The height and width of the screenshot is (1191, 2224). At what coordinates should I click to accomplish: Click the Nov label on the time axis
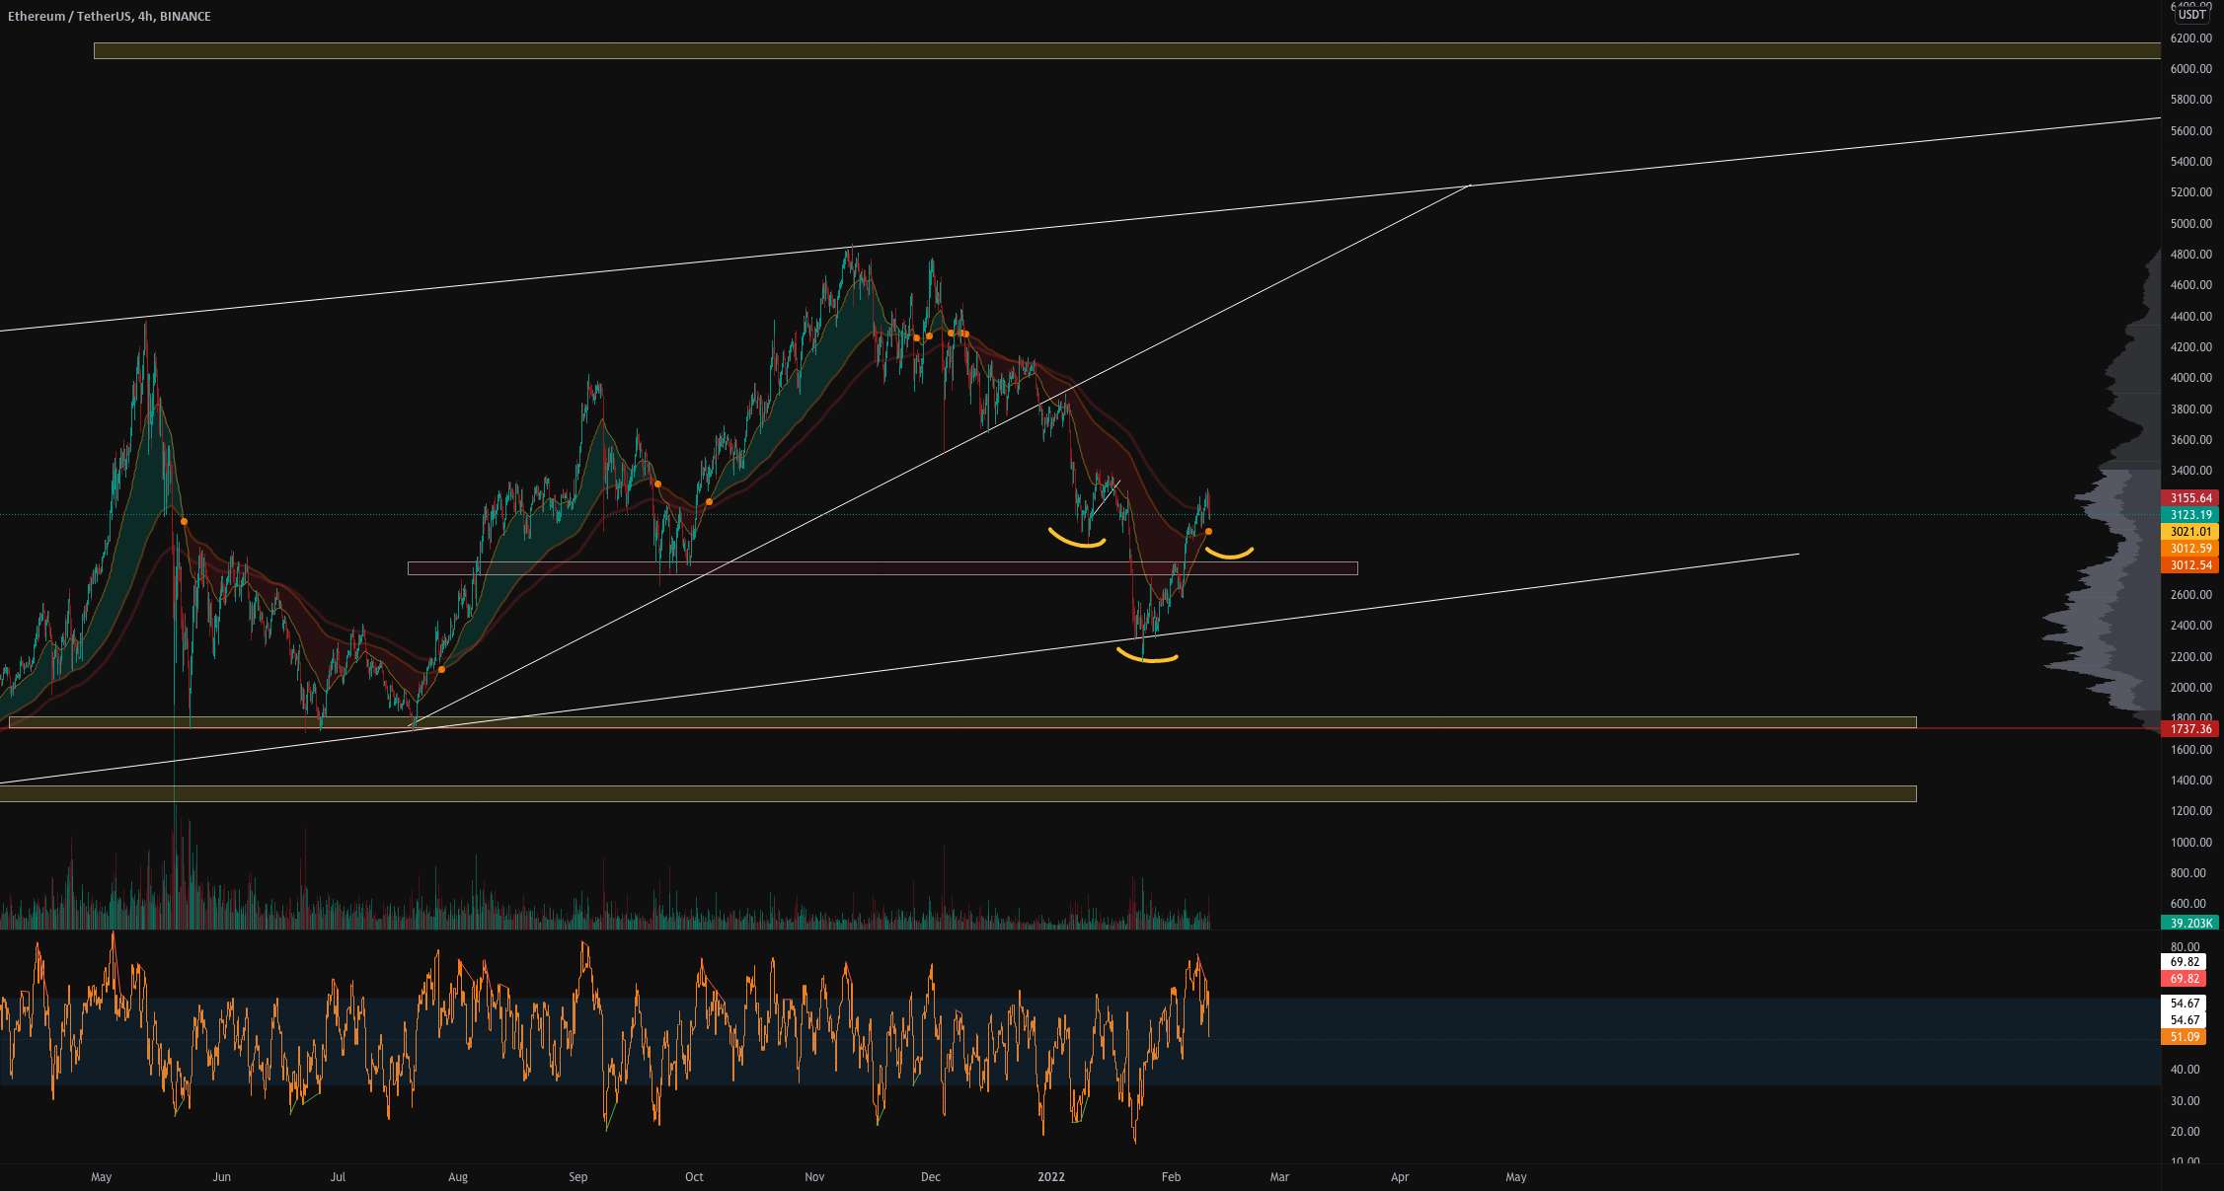[x=814, y=1177]
